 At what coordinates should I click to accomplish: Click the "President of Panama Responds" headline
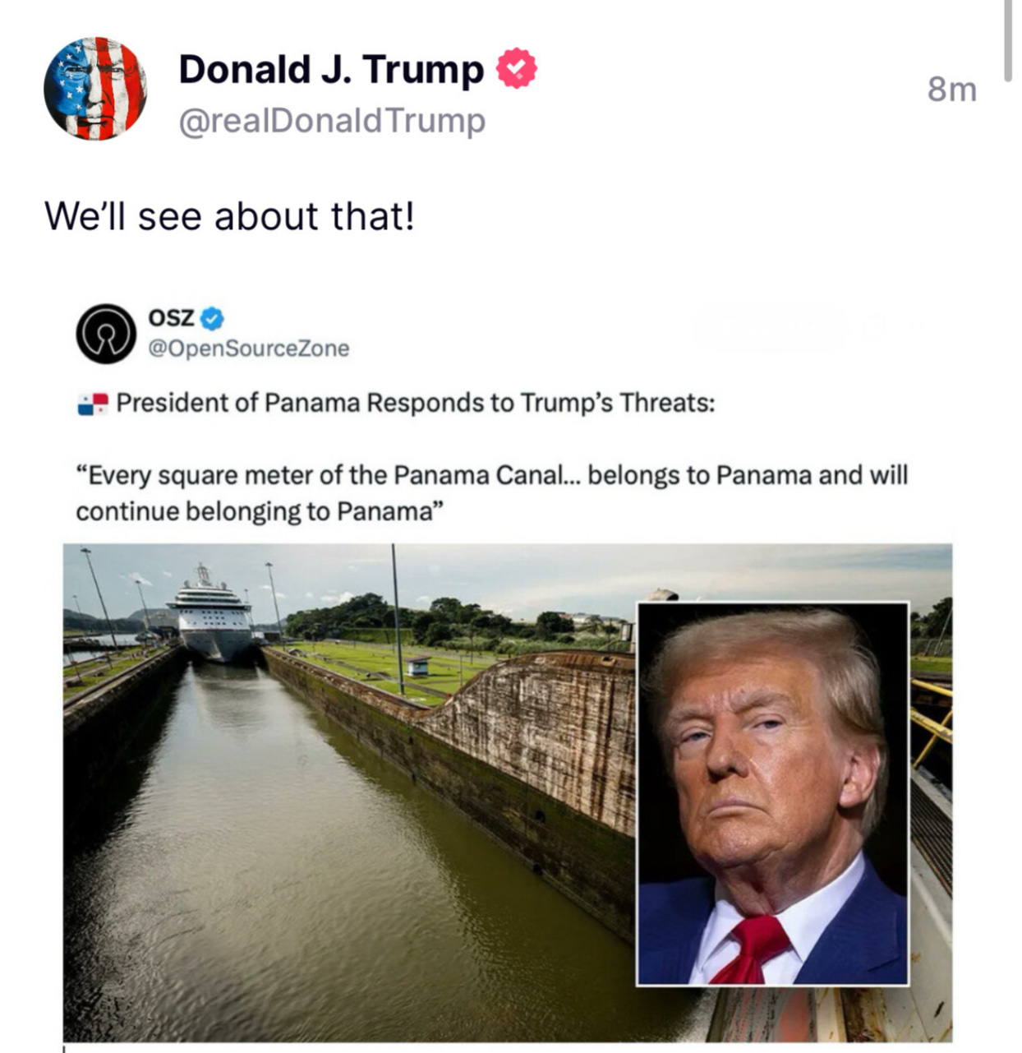point(416,403)
